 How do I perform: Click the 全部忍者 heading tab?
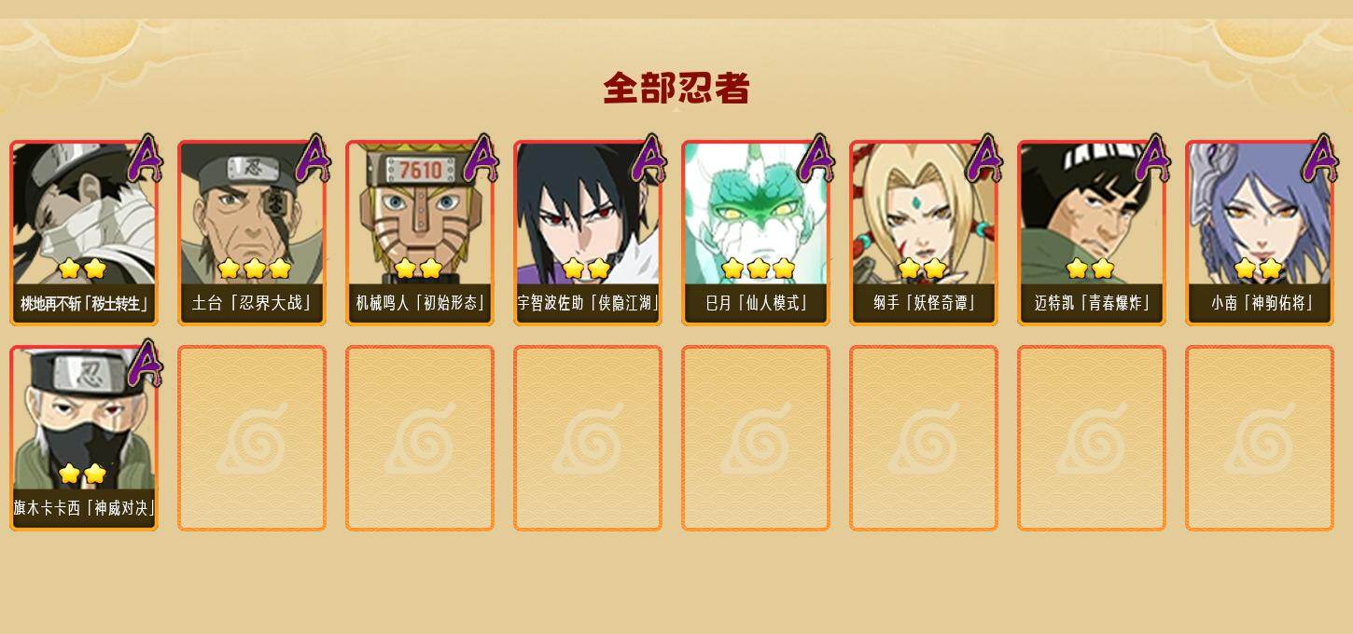pos(676,89)
